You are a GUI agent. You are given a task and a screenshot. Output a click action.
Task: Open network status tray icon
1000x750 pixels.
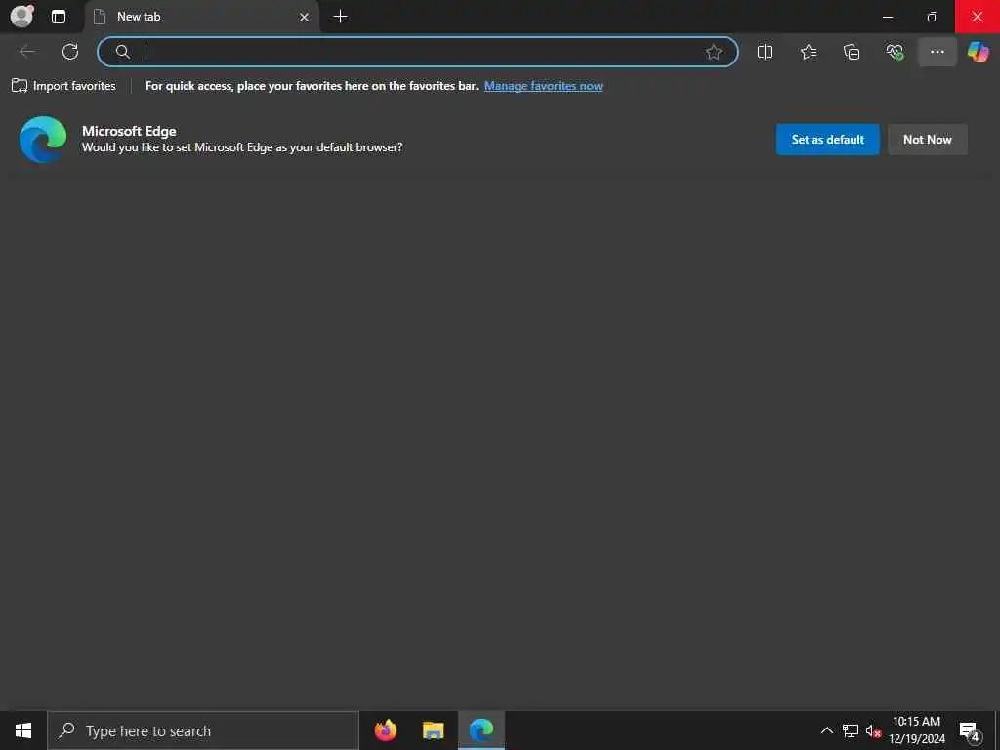[x=851, y=730]
